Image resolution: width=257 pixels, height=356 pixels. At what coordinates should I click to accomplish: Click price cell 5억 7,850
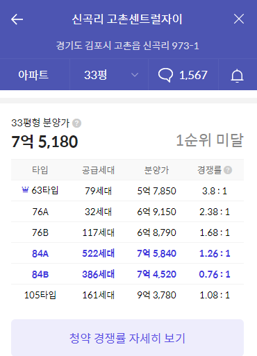[x=156, y=191]
